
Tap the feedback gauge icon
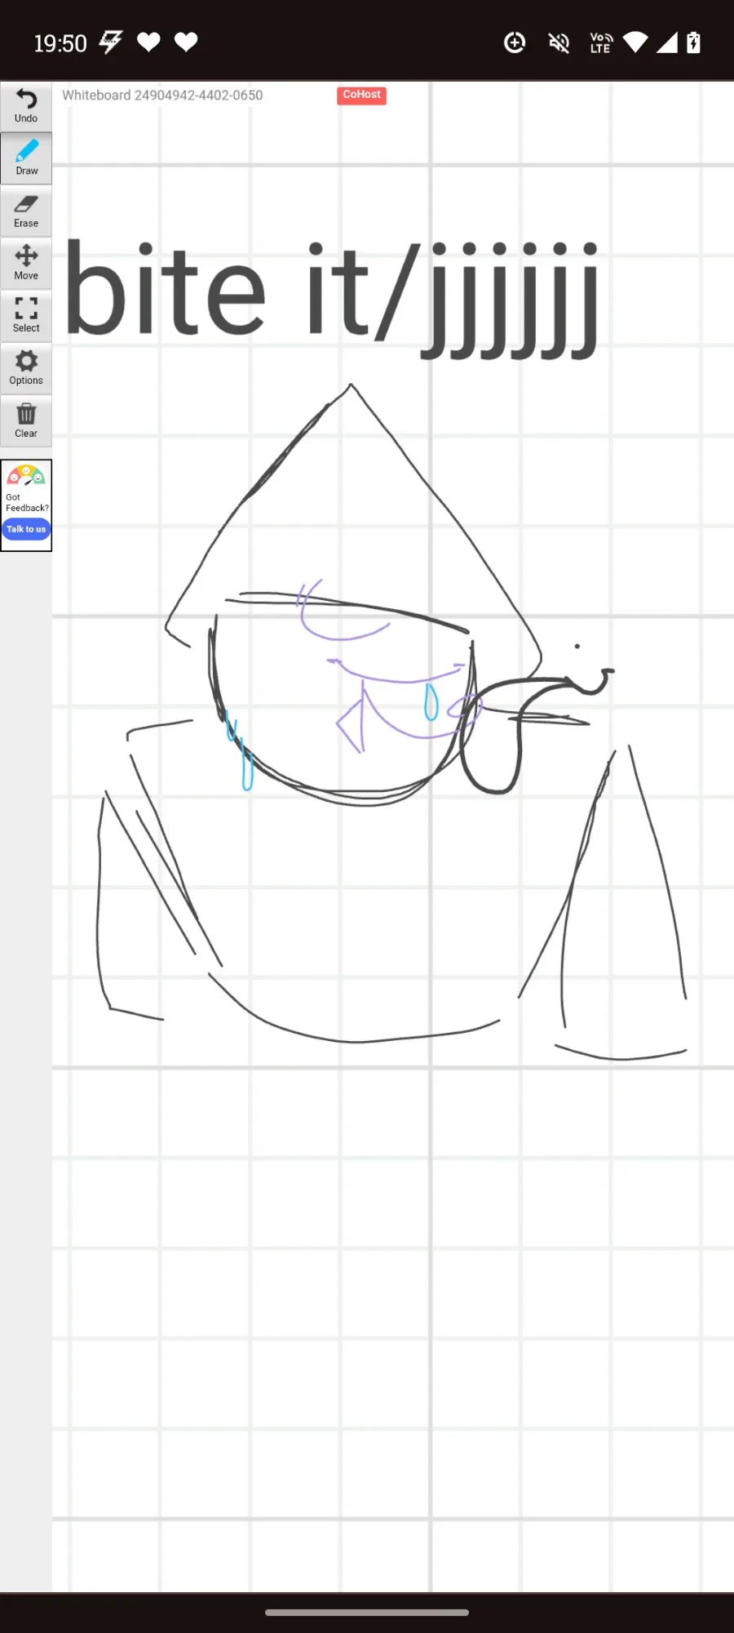(26, 476)
